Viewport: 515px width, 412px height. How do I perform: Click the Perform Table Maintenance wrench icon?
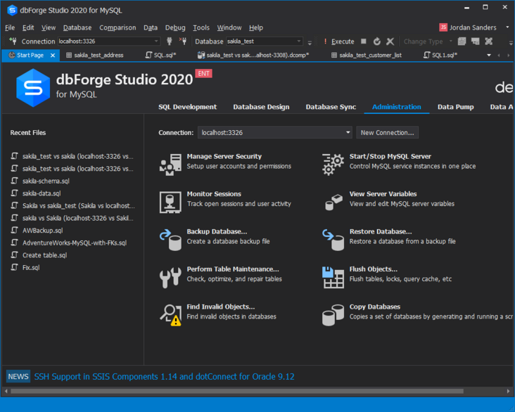tap(170, 277)
